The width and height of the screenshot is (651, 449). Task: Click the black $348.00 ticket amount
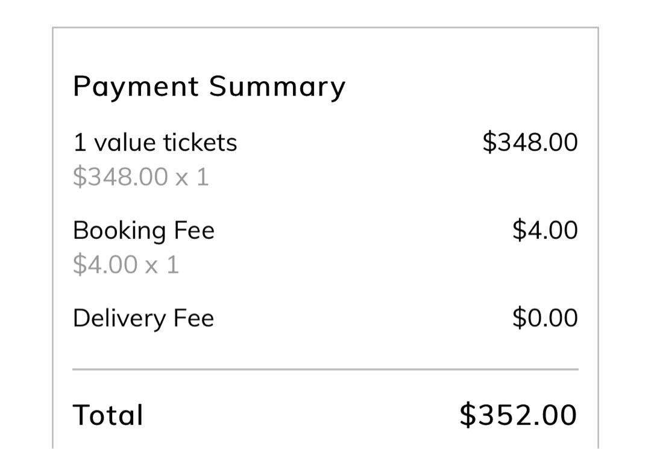530,142
